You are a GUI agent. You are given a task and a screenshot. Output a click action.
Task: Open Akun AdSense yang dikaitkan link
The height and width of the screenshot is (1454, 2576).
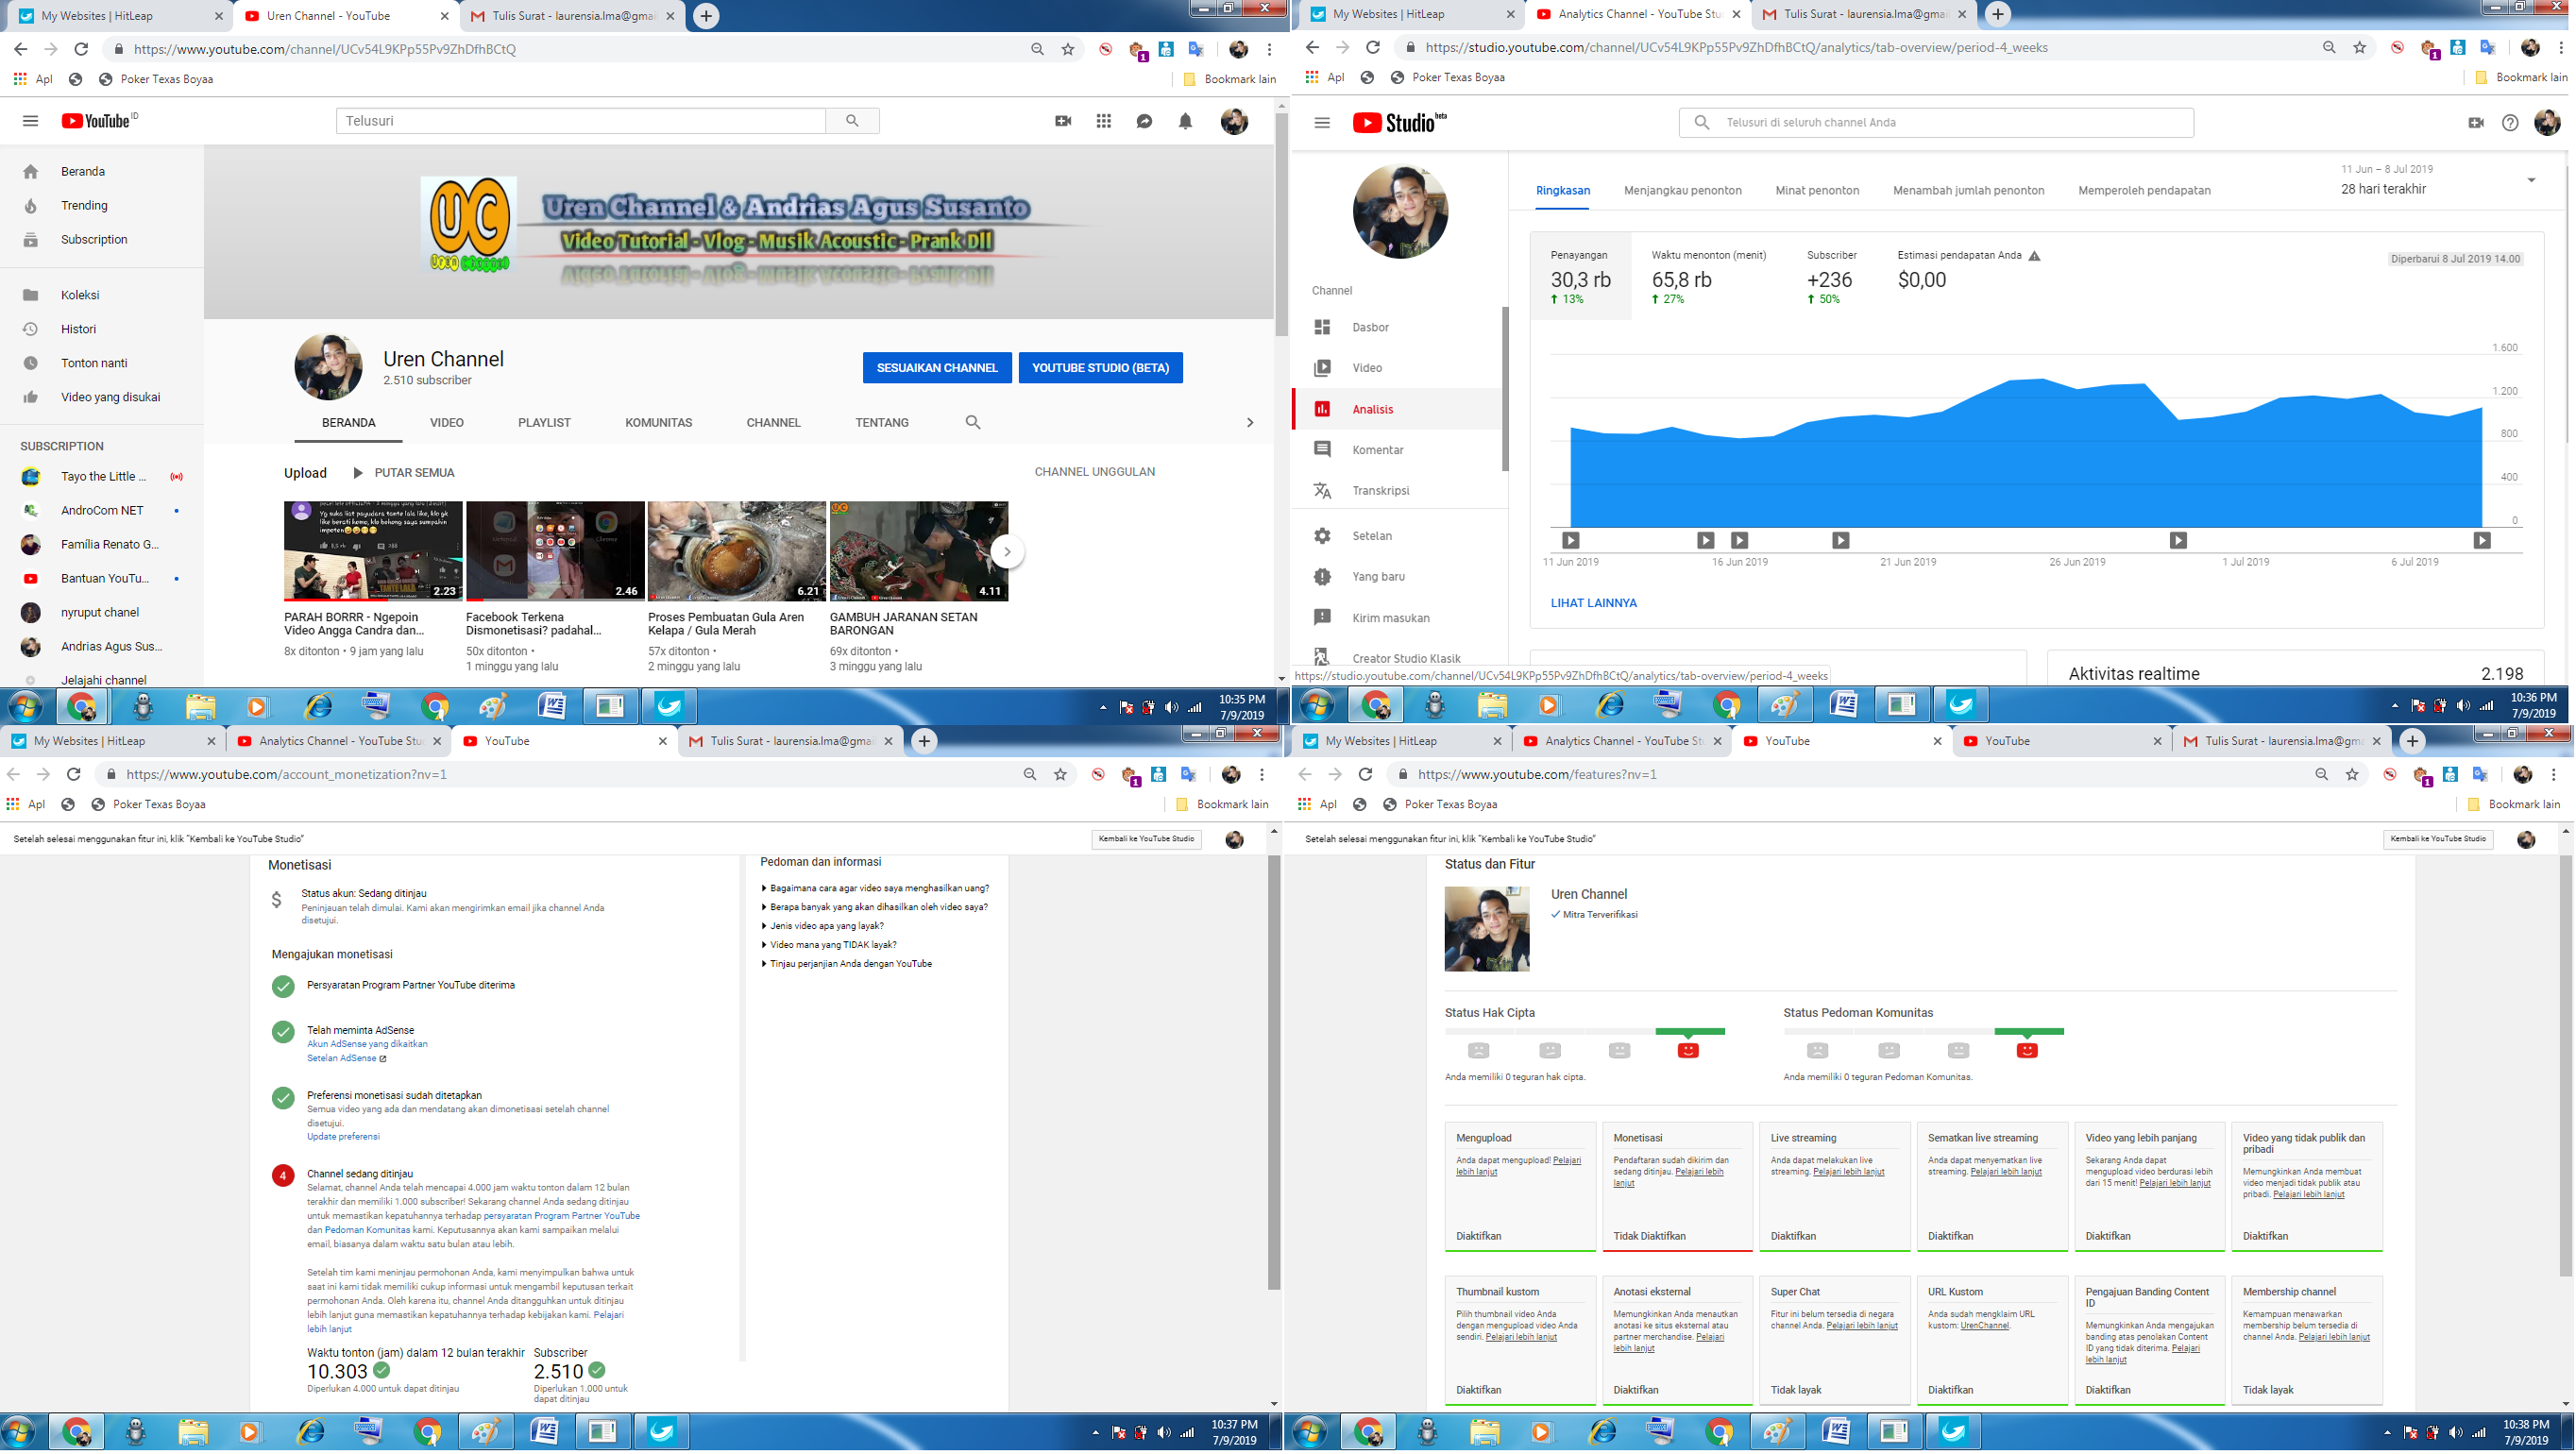pyautogui.click(x=367, y=1045)
